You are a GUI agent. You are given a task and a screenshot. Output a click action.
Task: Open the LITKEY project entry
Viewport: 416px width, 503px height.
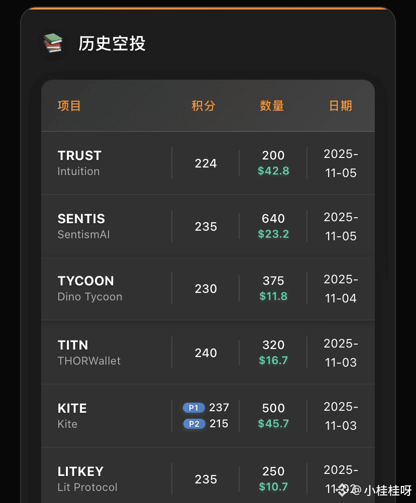click(80, 471)
